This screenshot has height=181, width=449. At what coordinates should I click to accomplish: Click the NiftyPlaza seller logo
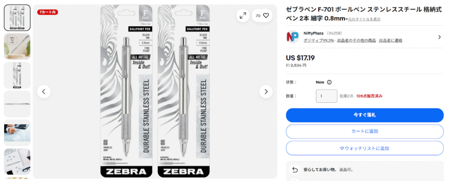click(x=292, y=37)
